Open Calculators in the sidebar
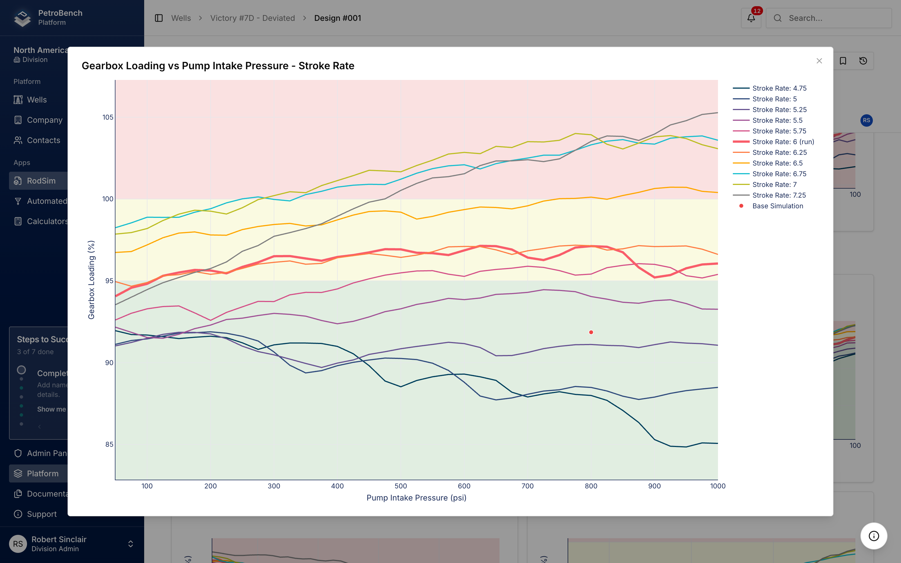 [x=38, y=221]
